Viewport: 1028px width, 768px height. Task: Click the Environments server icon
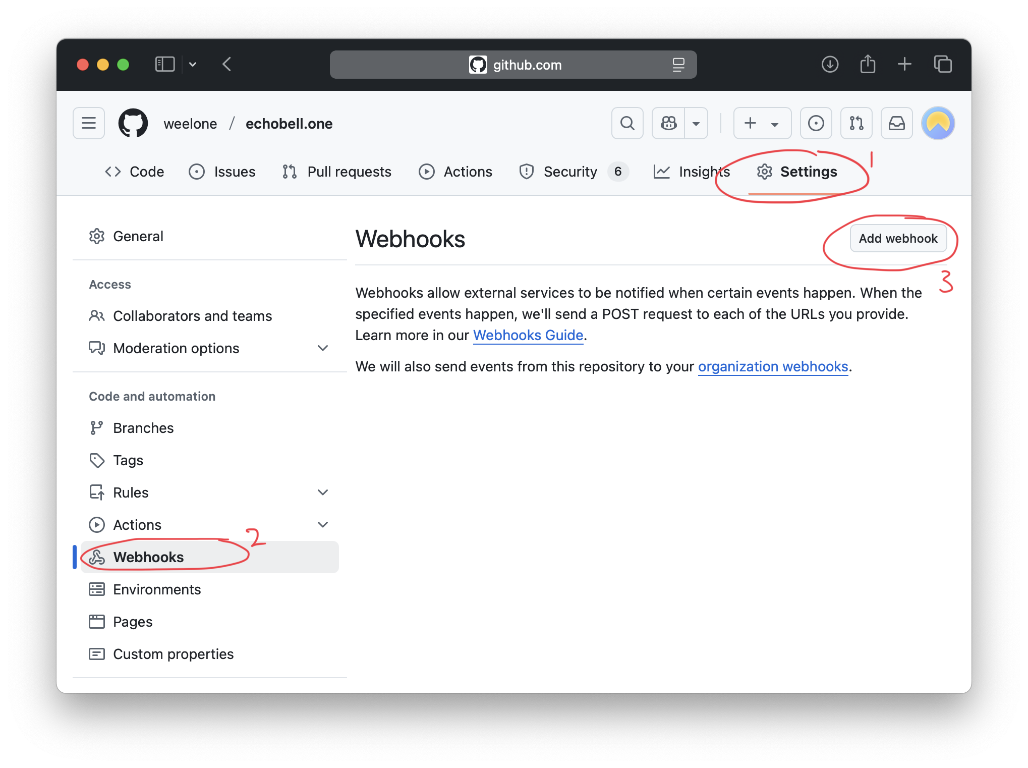coord(97,589)
